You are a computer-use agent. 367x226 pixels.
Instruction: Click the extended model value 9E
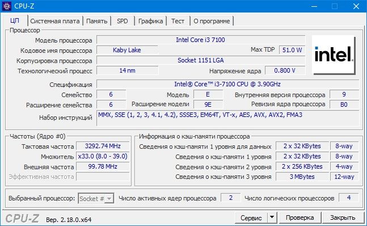[208, 104]
